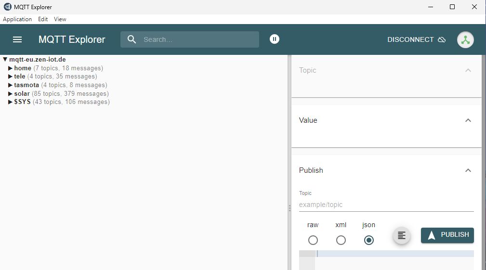
Task: Expand the solar topic tree node
Action: tap(11, 93)
